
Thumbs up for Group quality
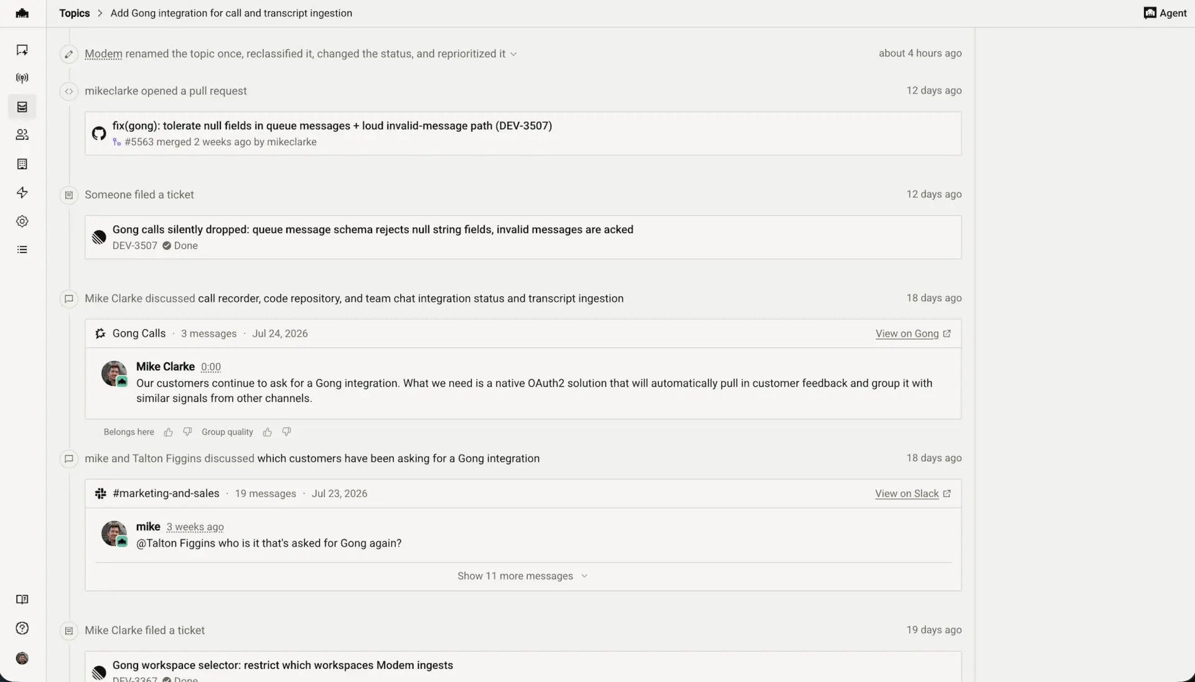click(267, 432)
